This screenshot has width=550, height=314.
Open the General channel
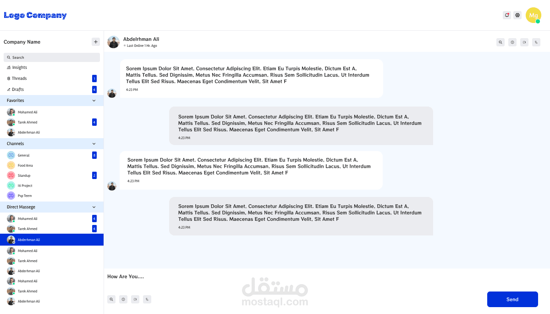tap(52, 155)
